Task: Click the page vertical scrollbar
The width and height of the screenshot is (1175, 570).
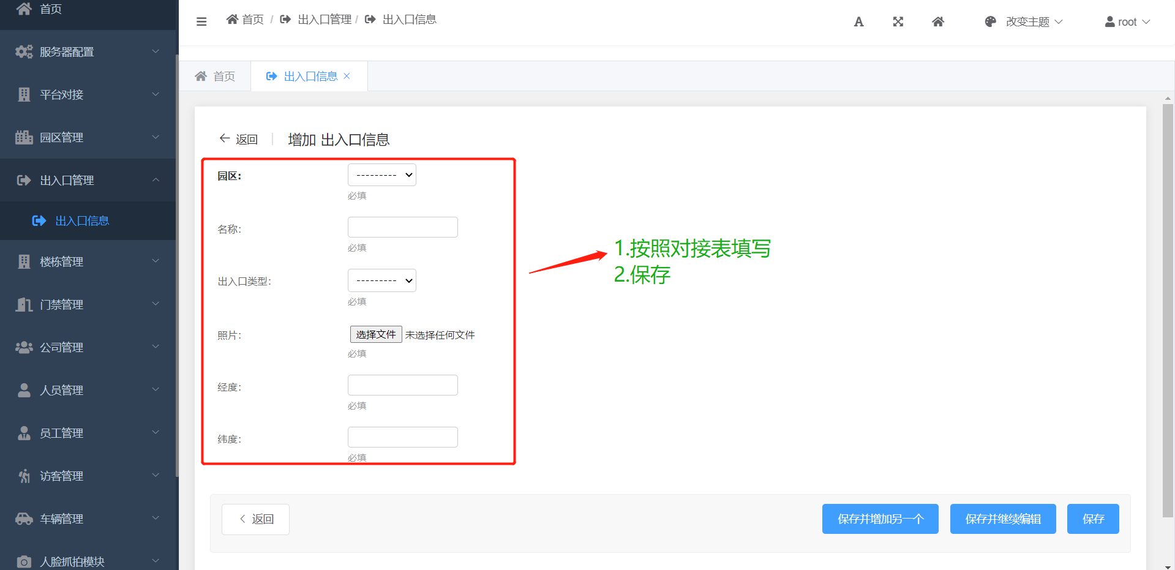Action: point(1168,306)
